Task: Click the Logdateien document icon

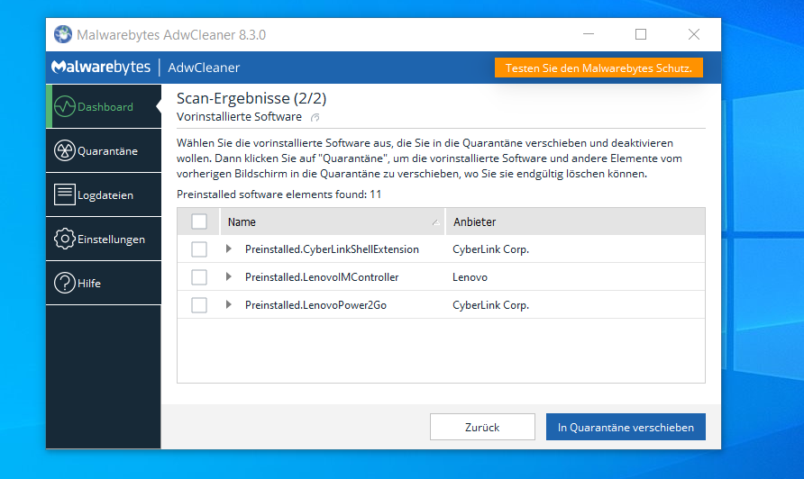Action: tap(65, 194)
